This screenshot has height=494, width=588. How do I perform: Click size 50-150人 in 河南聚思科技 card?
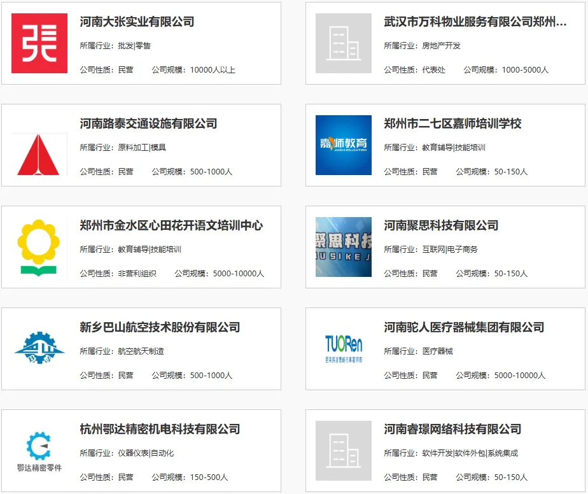pyautogui.click(x=511, y=274)
